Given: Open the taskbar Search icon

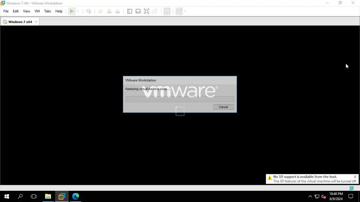Looking at the screenshot, I should click(x=20, y=196).
